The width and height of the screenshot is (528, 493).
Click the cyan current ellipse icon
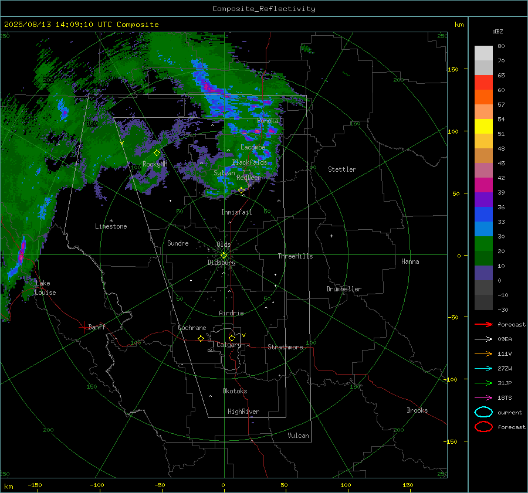[483, 412]
